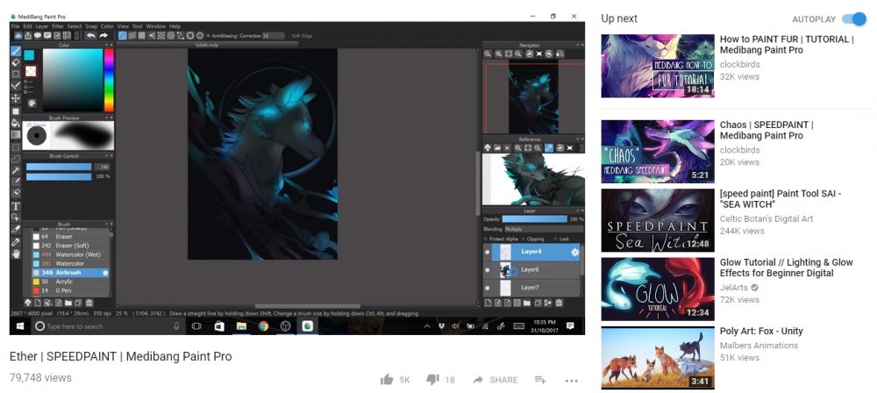This screenshot has height=393, width=877.
Task: Open the Poly Art: Fox - Unity thumbnail
Action: pyautogui.click(x=658, y=358)
